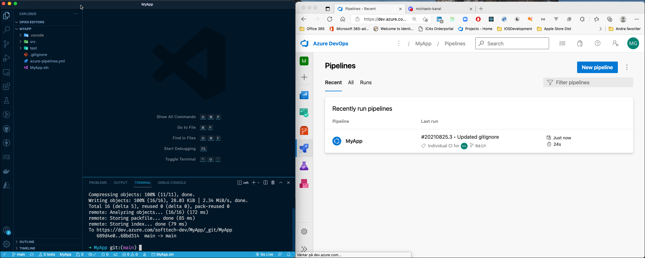Toggle Go Live server in status bar
This screenshot has height=258, width=645.
coord(264,254)
